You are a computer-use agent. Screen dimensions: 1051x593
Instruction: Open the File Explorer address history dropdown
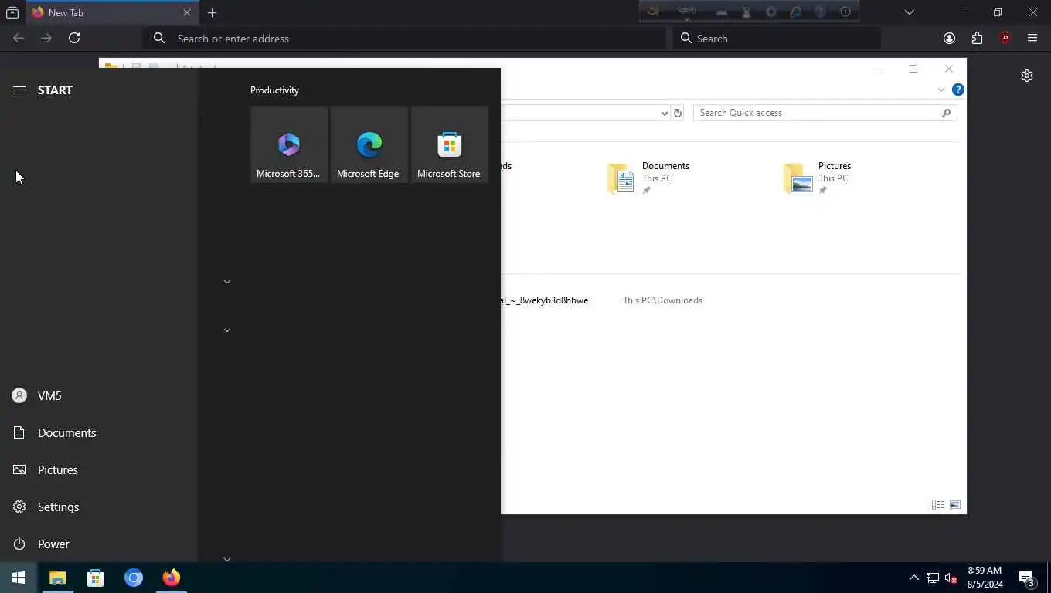click(664, 114)
